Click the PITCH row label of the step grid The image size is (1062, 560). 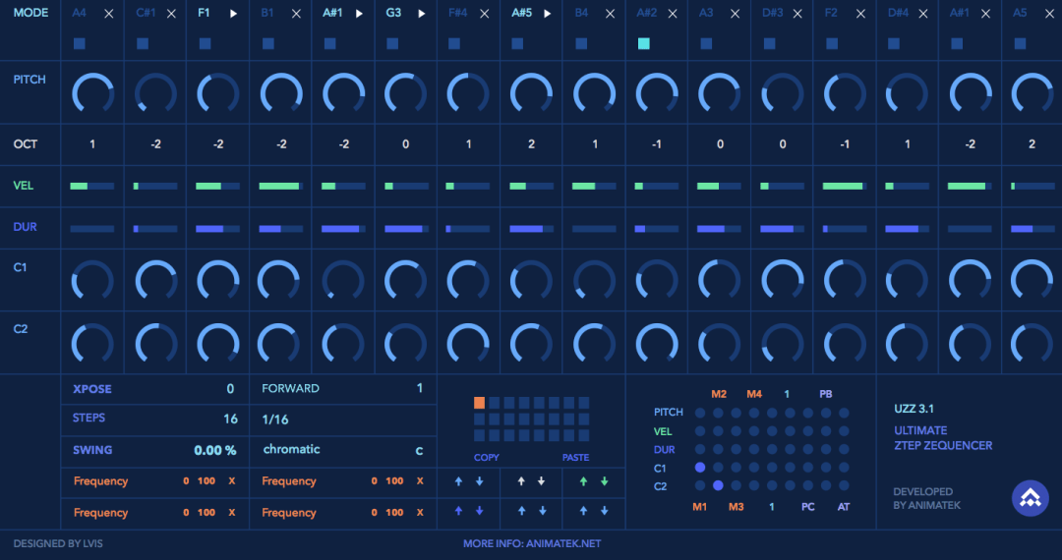29,80
